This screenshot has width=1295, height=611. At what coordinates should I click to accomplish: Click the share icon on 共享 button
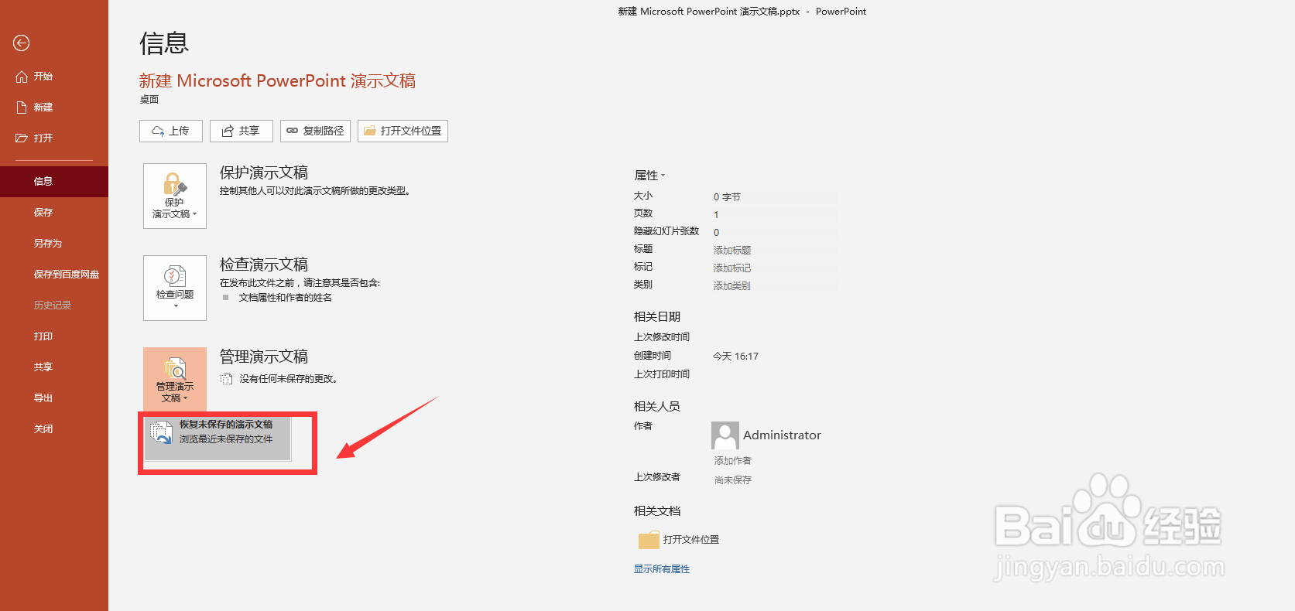tap(228, 131)
